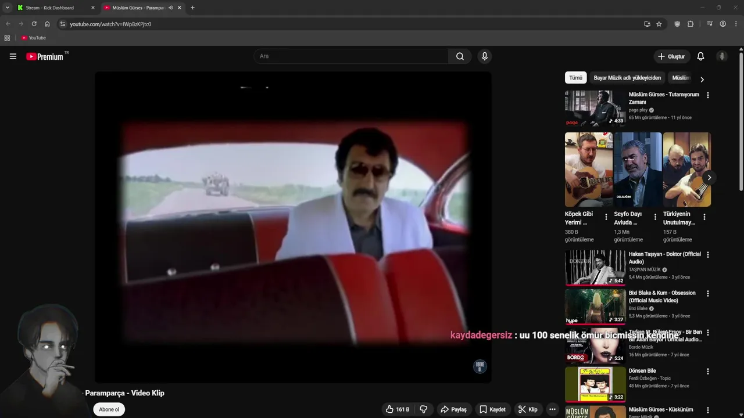This screenshot has width=744, height=418.
Task: Open the extensions puzzle icon
Action: (691, 24)
